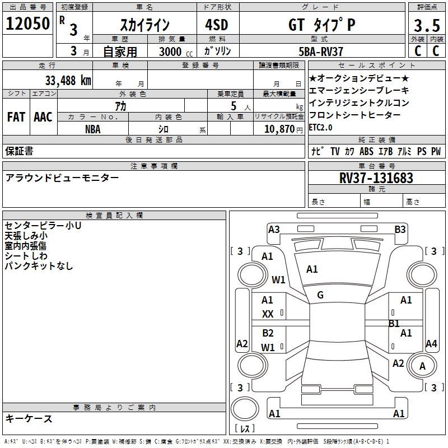Select the TV equipment entry
Viewport: 448px width, 448px height.
tap(335, 151)
